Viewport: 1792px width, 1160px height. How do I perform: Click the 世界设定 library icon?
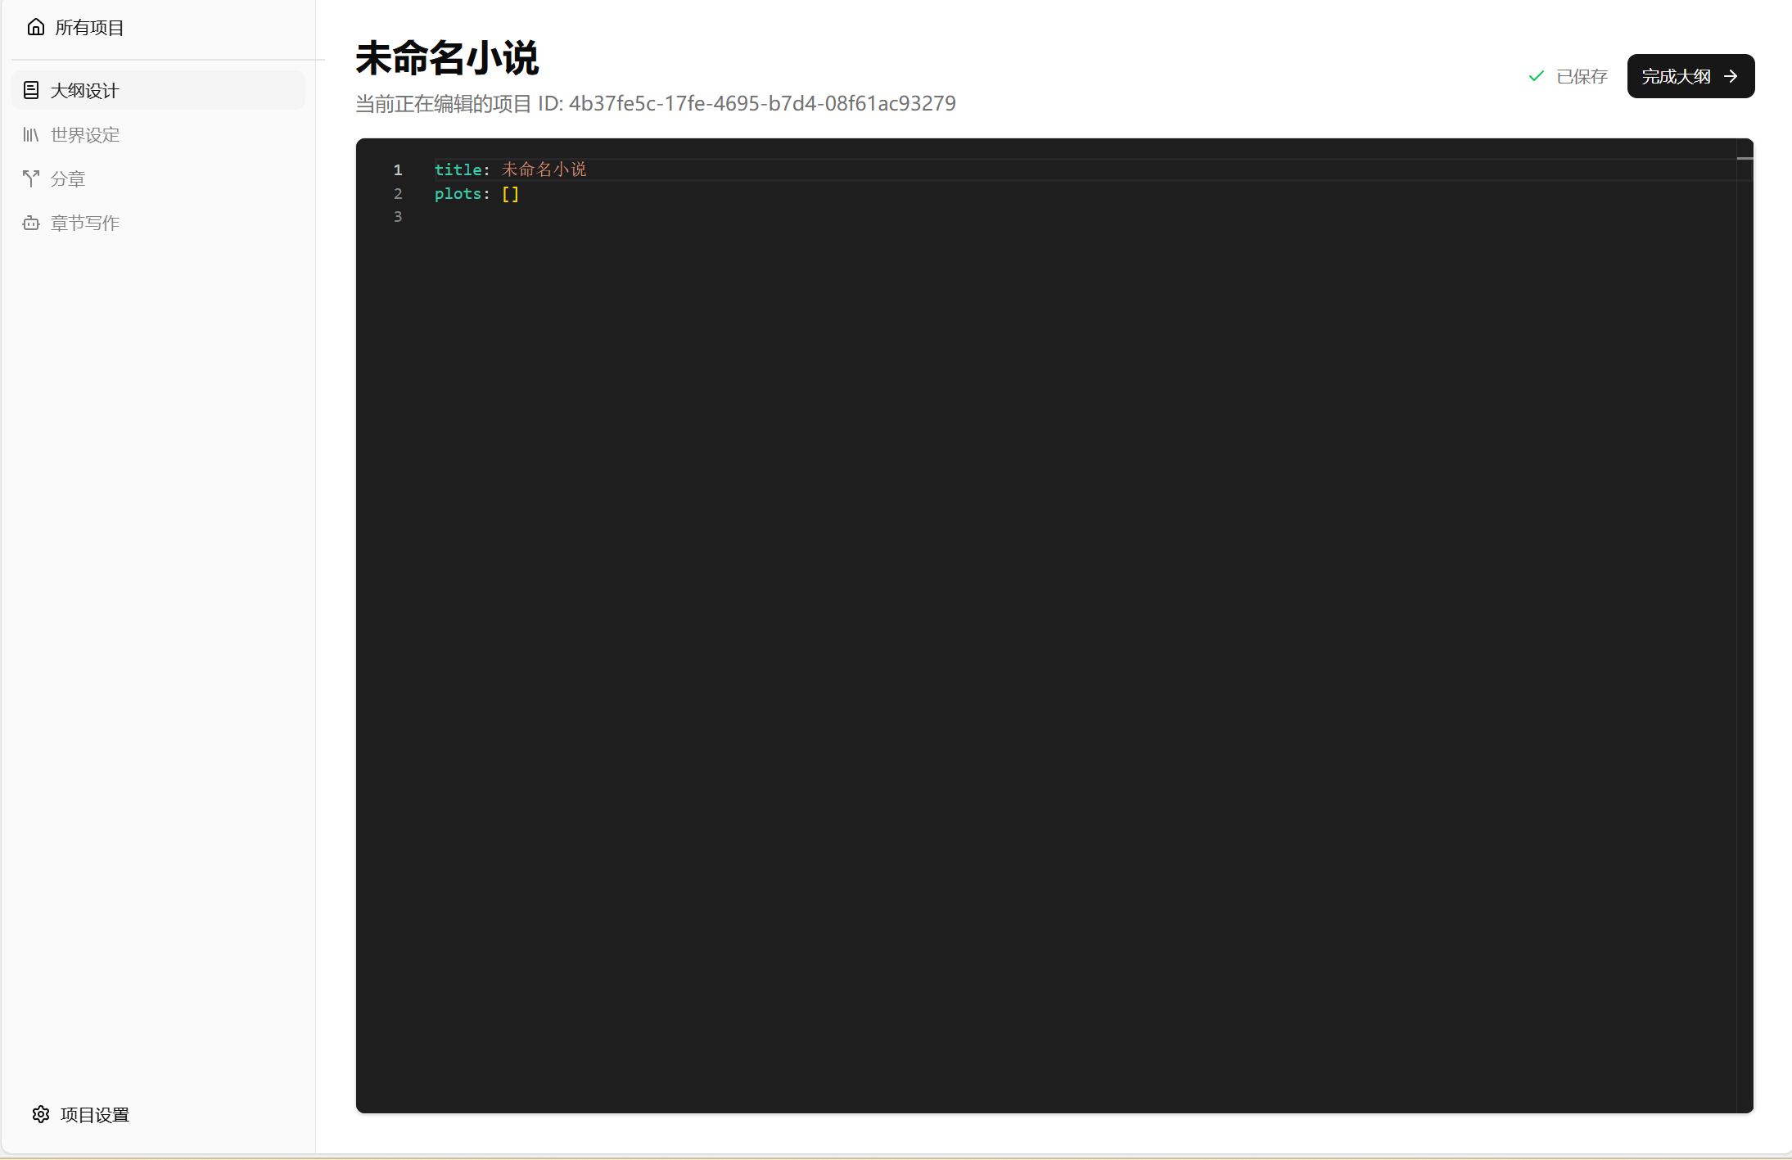pyautogui.click(x=31, y=134)
